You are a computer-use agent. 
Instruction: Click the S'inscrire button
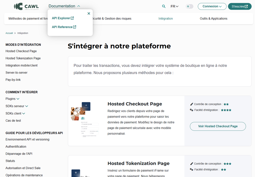click(239, 6)
